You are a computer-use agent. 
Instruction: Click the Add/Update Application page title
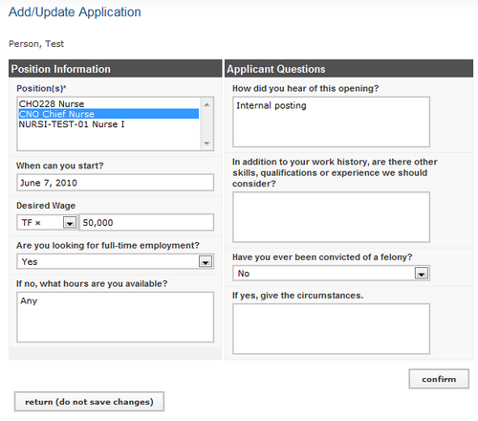click(x=75, y=12)
